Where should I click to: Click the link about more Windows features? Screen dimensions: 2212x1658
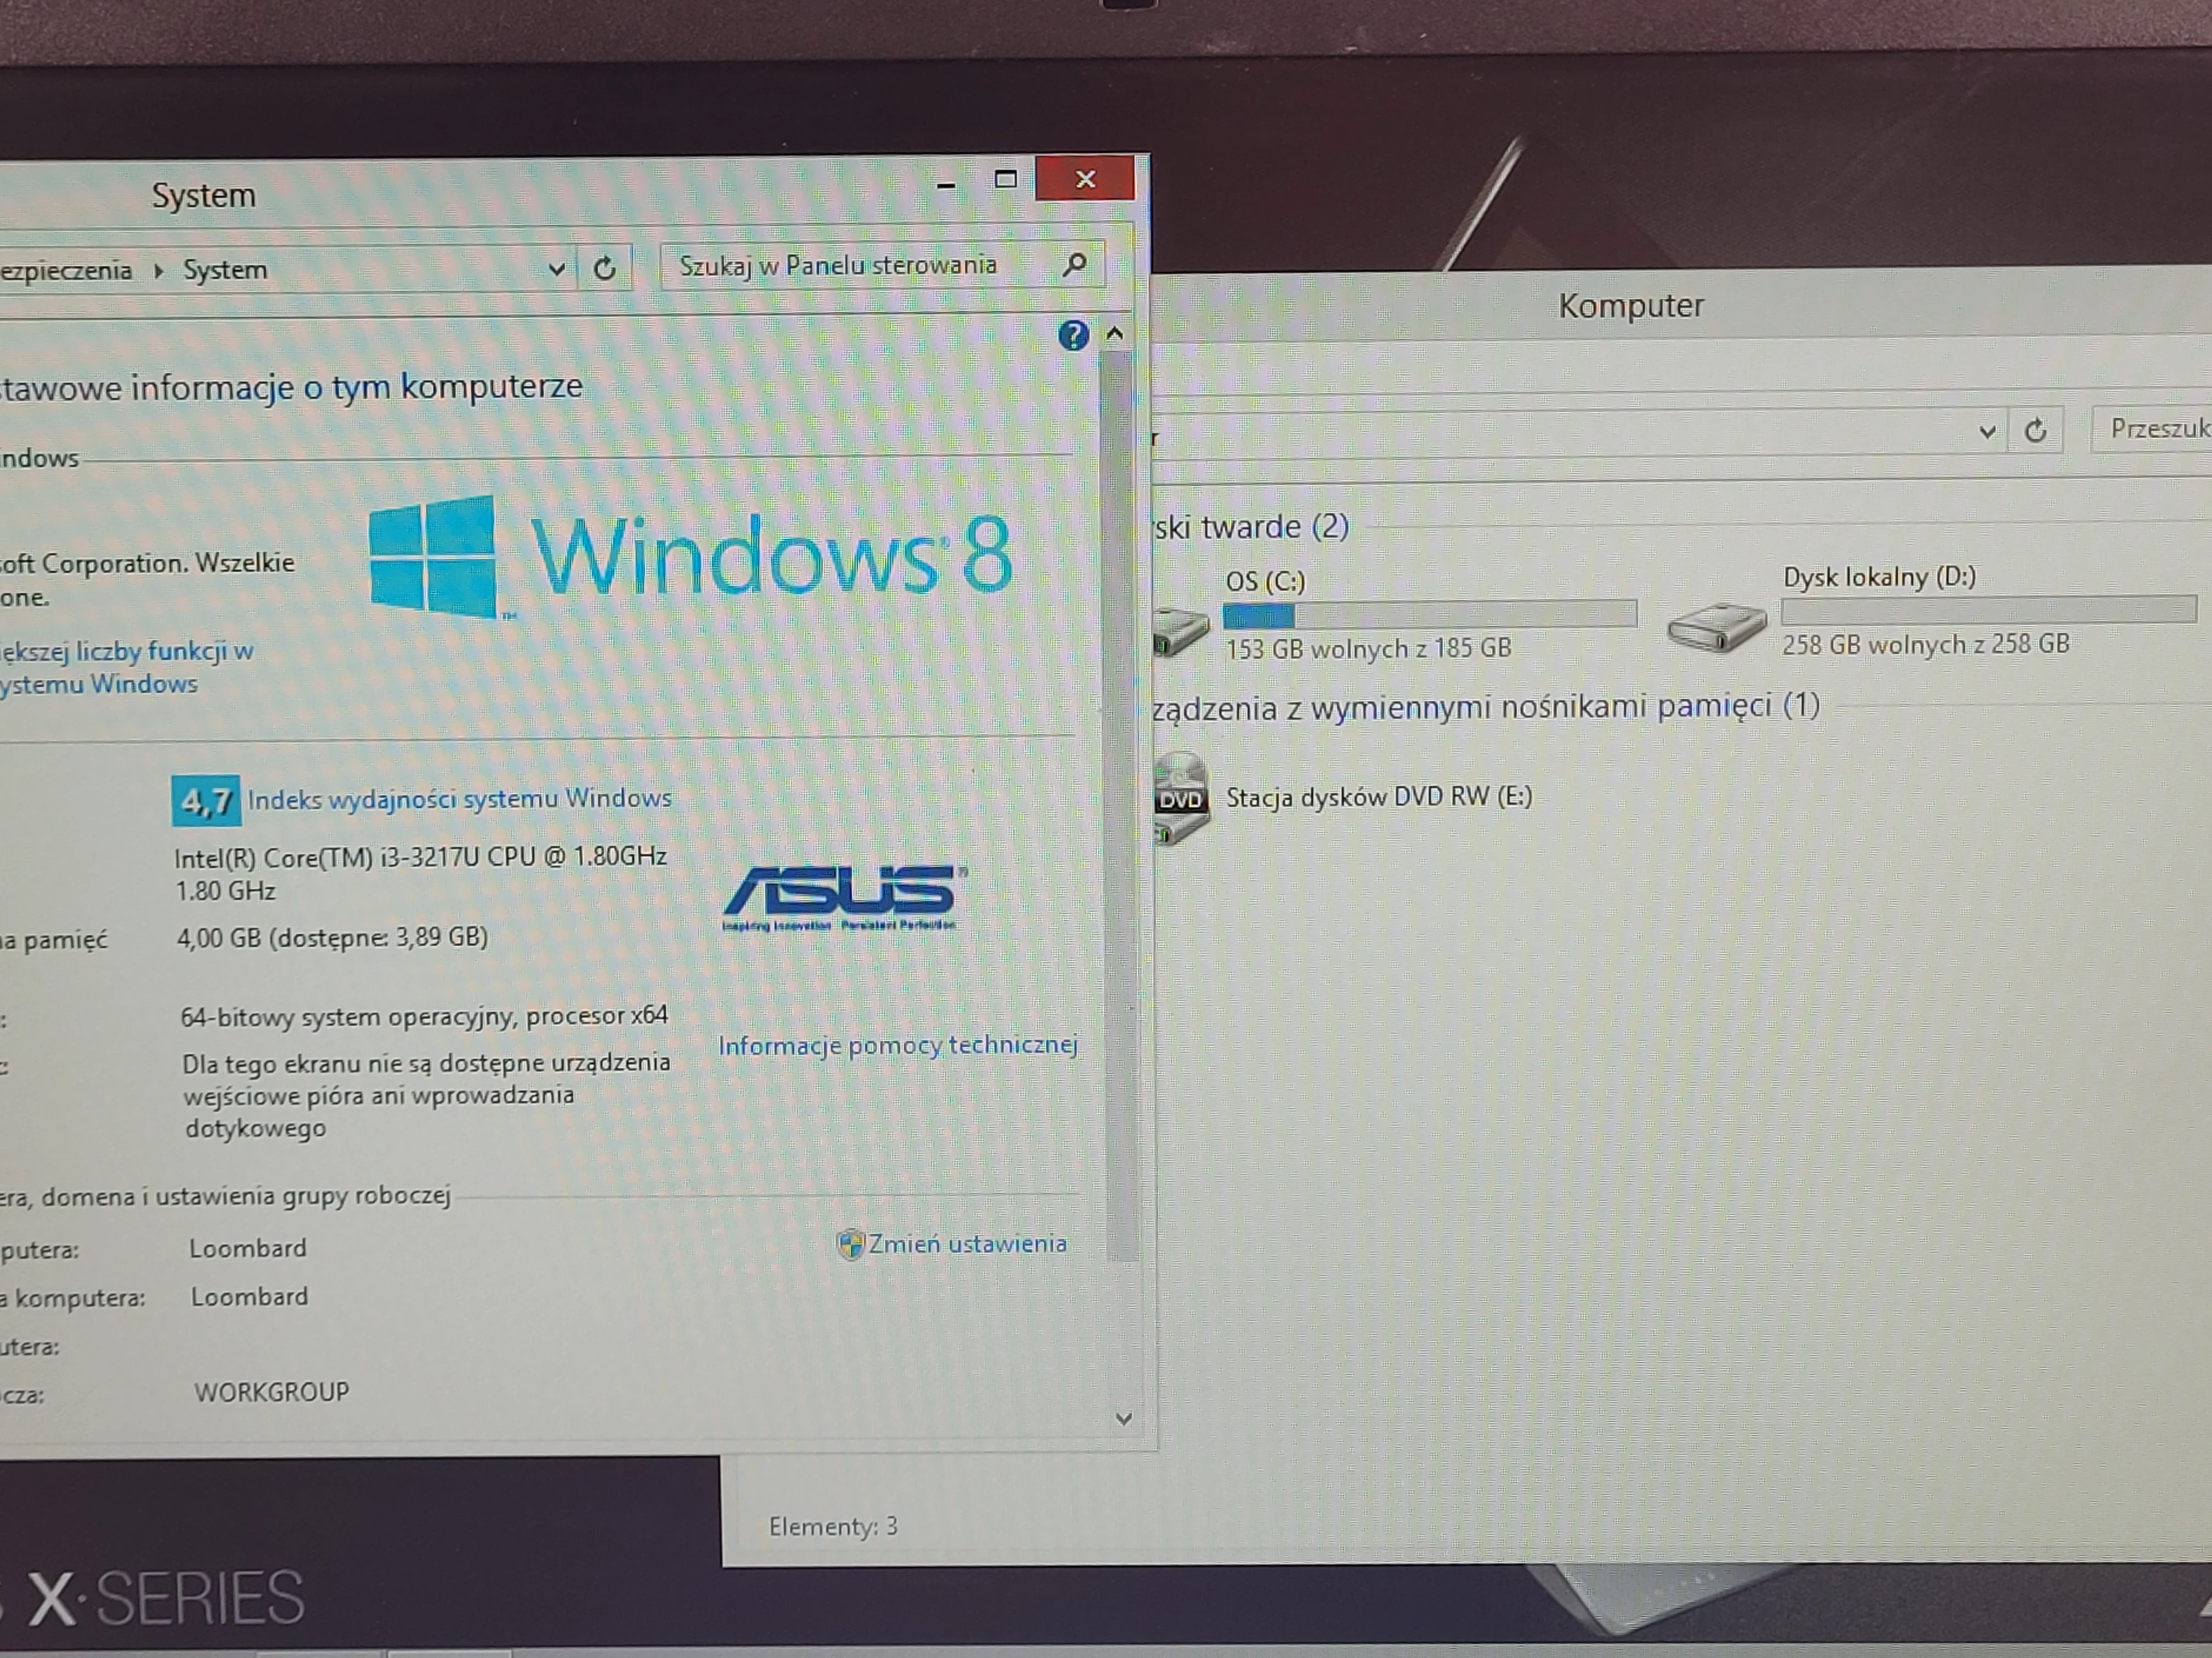[x=126, y=668]
